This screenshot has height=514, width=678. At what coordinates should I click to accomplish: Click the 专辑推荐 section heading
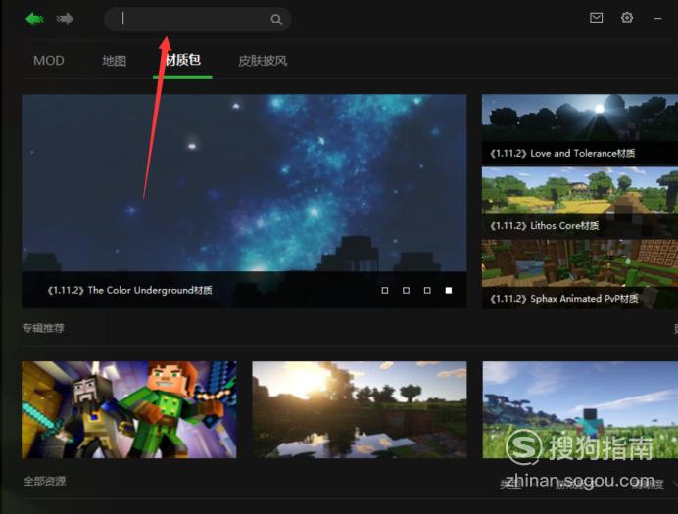43,328
